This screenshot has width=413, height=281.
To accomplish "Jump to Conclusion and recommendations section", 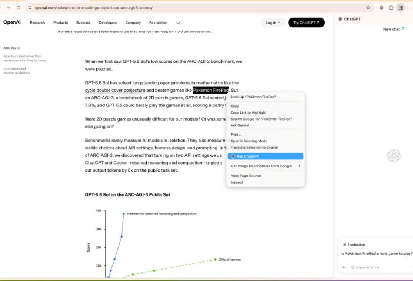I will [x=17, y=71].
